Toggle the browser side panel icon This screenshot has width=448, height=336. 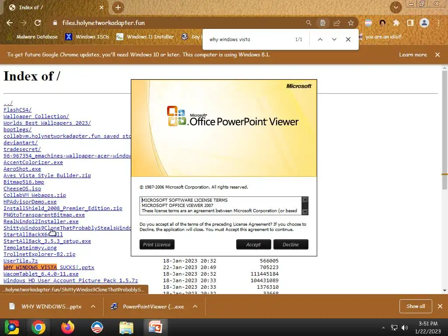click(410, 23)
